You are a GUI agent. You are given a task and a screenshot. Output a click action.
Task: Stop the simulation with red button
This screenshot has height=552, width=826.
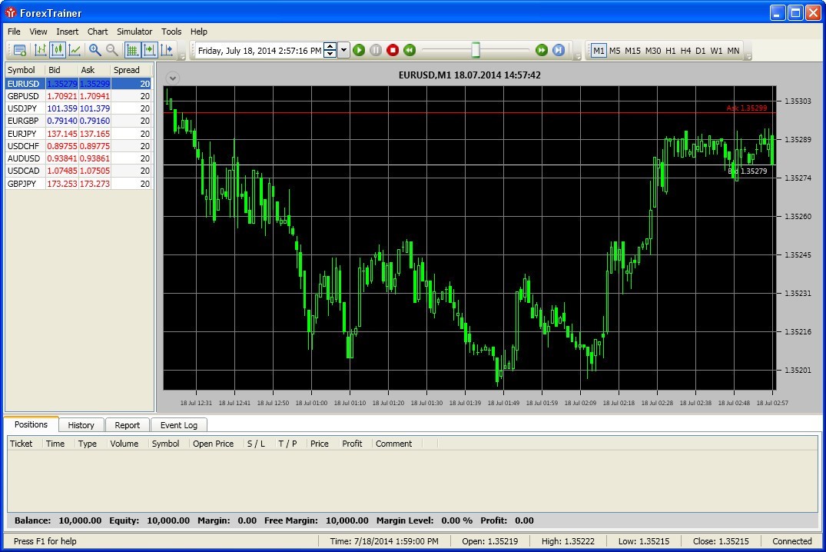click(393, 51)
